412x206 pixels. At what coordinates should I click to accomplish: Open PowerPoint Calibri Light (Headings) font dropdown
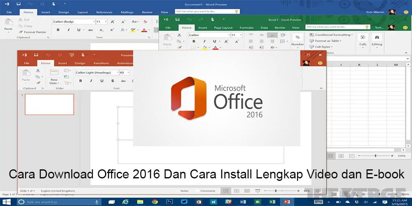click(x=117, y=73)
